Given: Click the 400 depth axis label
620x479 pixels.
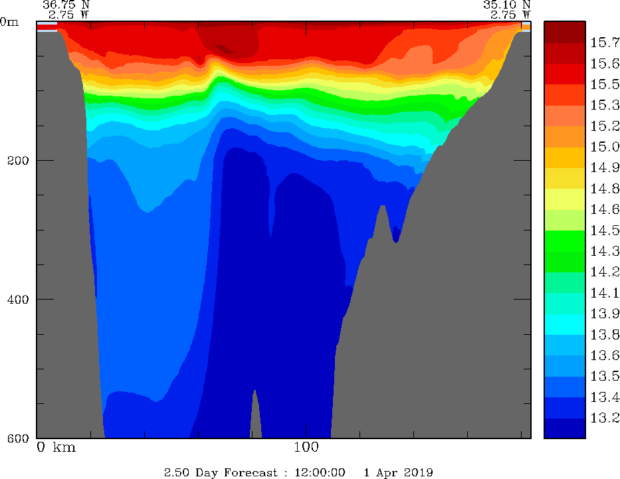Looking at the screenshot, I should [x=18, y=299].
